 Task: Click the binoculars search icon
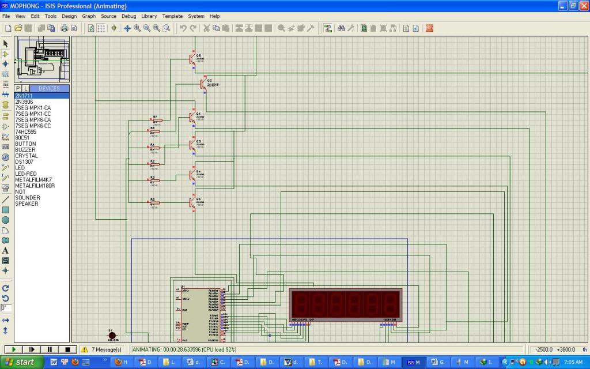[341, 28]
